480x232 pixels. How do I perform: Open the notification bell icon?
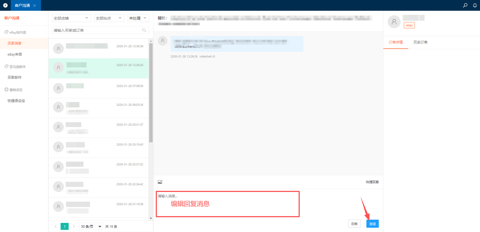click(x=475, y=5)
